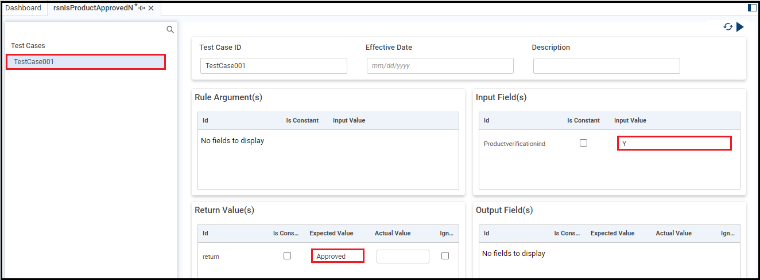Pin the rsnIsProductApprovedN tab
Viewport: 760px width, 280px height.
pyautogui.click(x=142, y=8)
